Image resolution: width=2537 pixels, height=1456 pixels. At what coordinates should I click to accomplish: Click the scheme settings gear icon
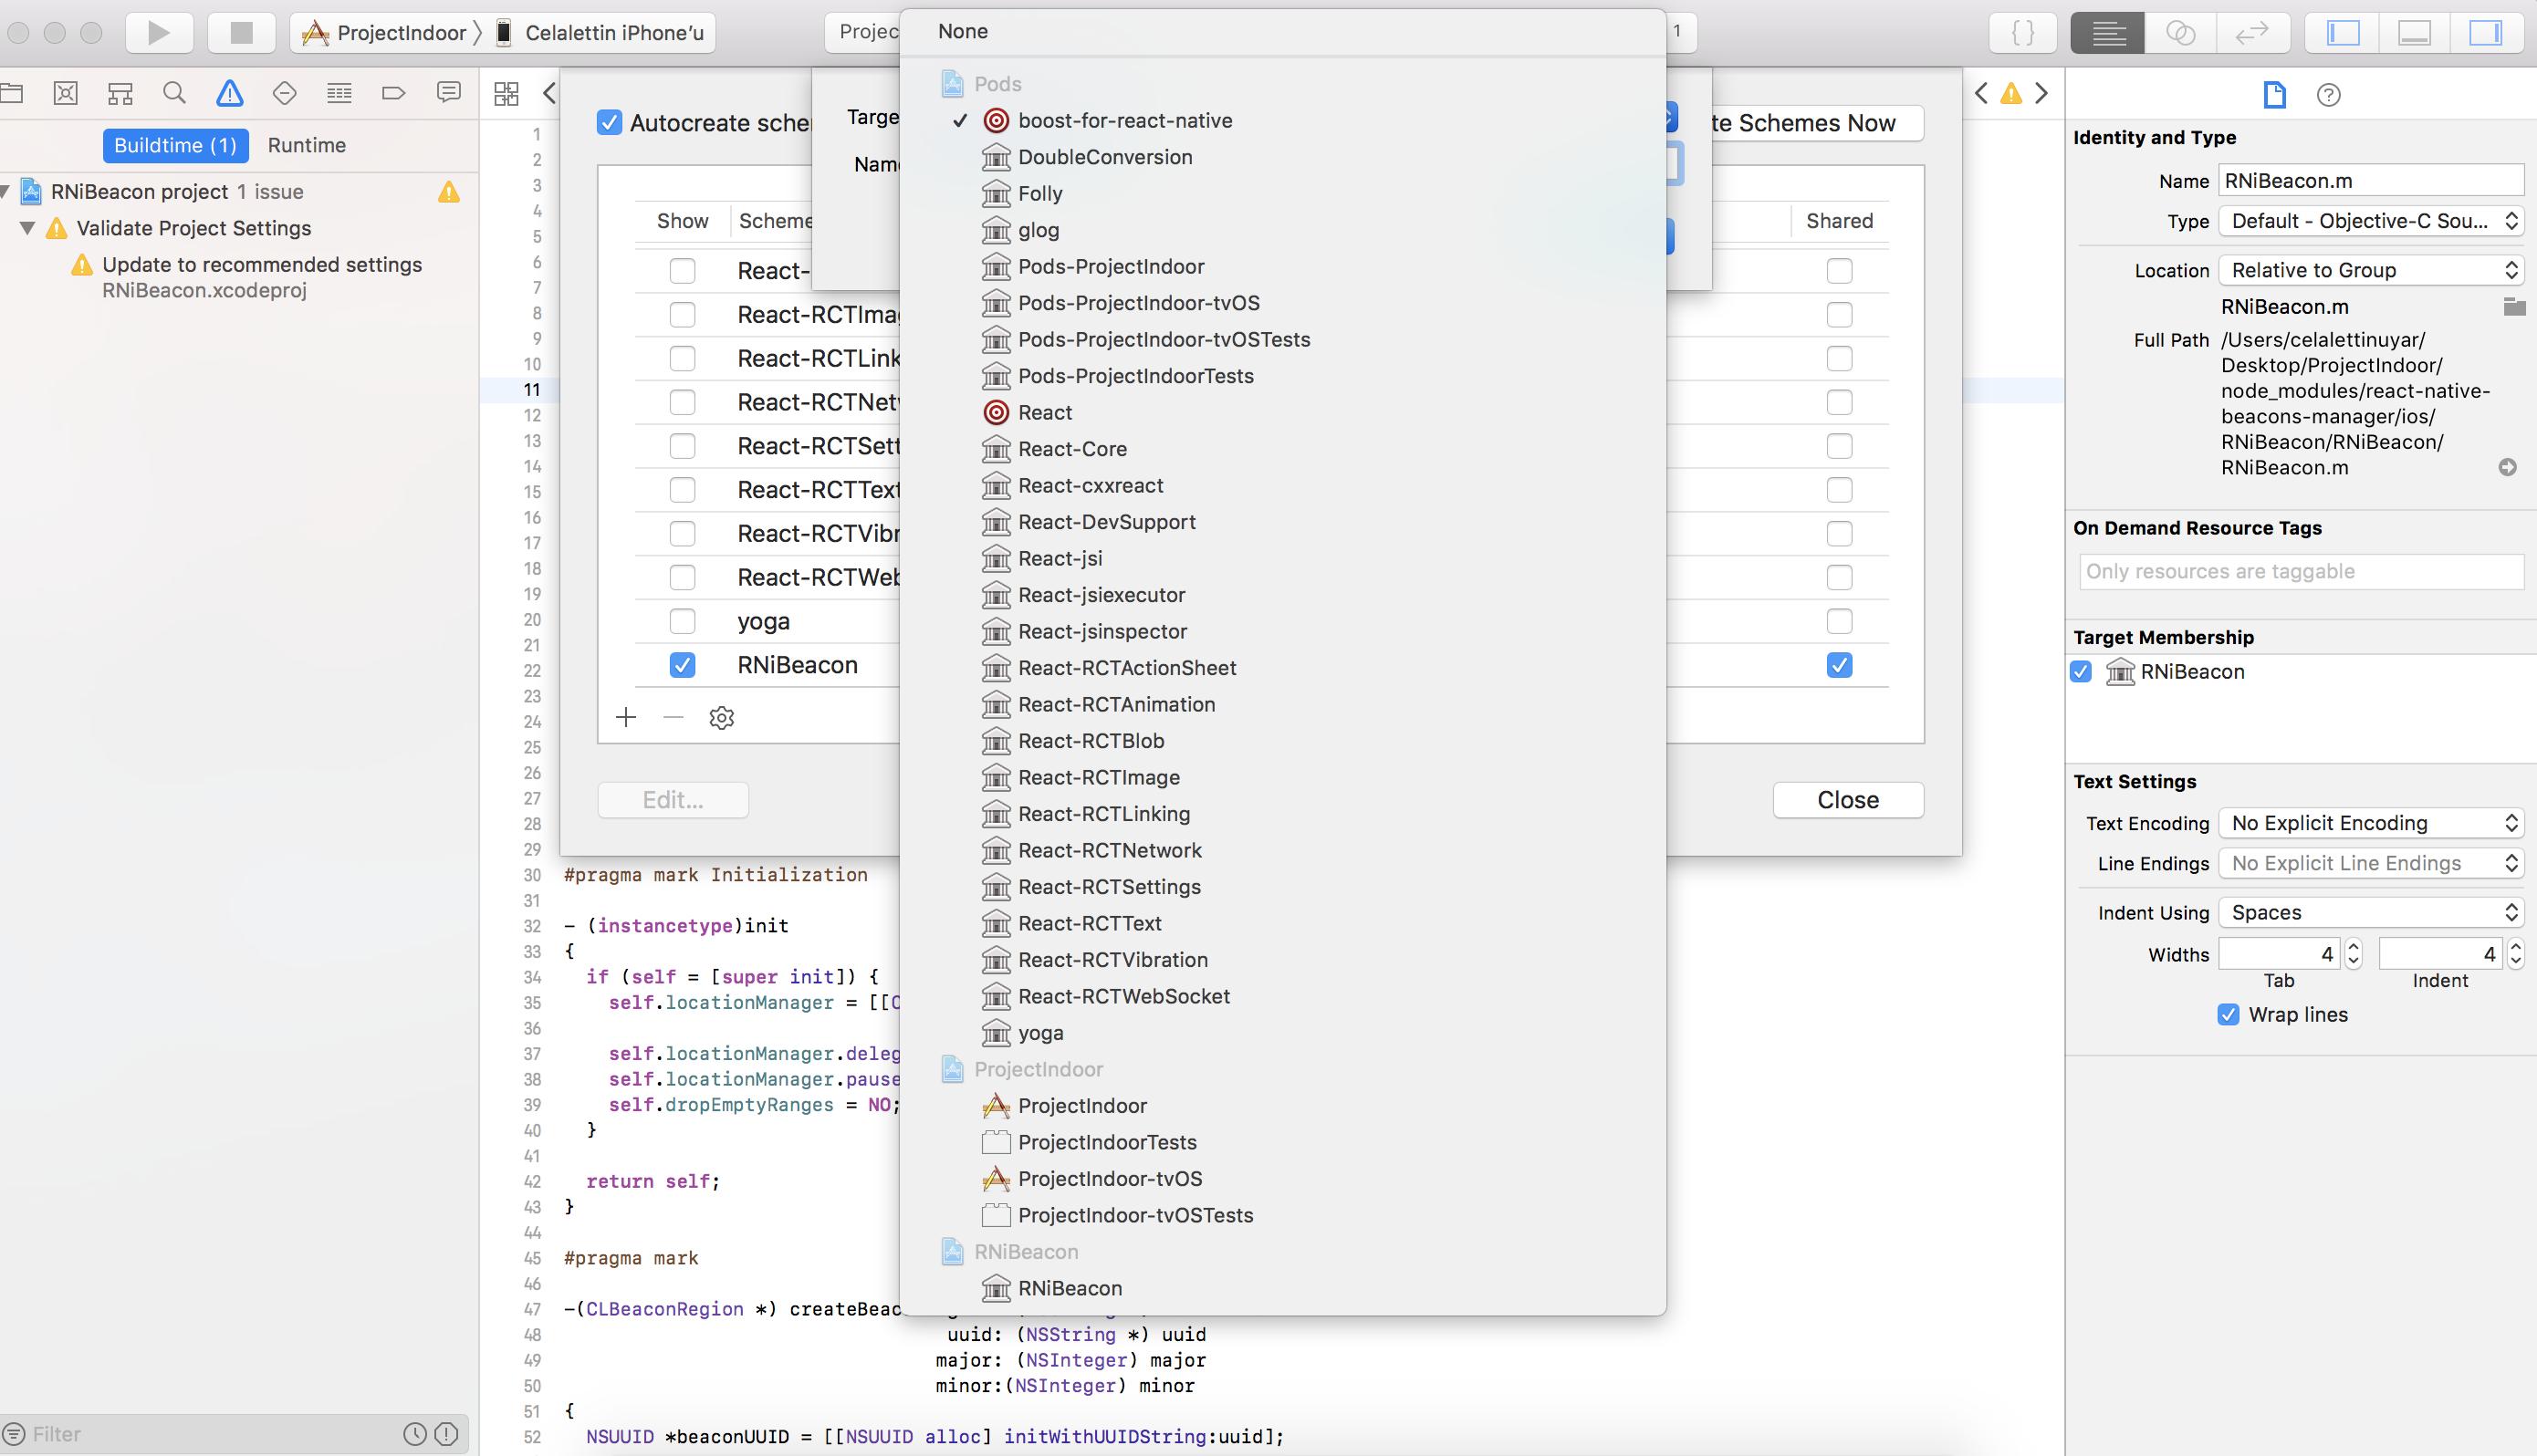721,718
